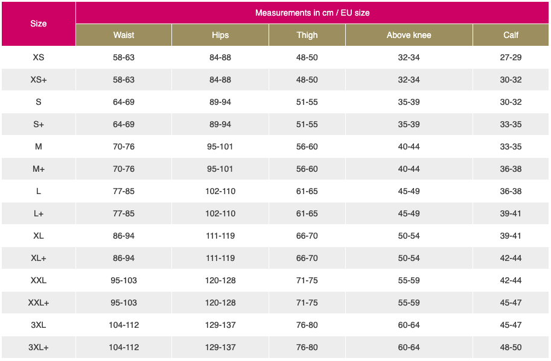The width and height of the screenshot is (551, 361).
Task: Select the S+ size label
Action: pyautogui.click(x=38, y=124)
